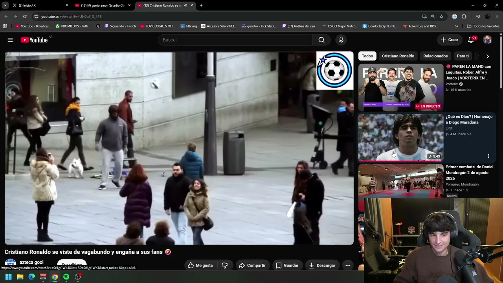This screenshot has height=283, width=503.
Task: Open the Adventure and RPG bookmark
Action: click(420, 26)
